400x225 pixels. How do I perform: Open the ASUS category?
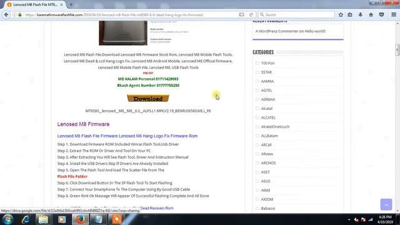point(265,181)
